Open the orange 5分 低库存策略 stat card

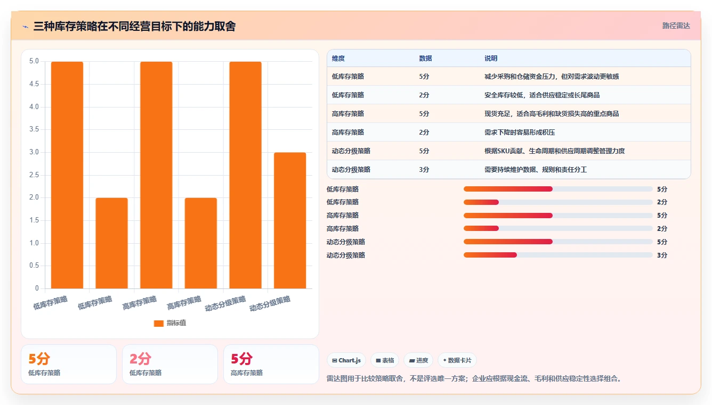point(69,364)
